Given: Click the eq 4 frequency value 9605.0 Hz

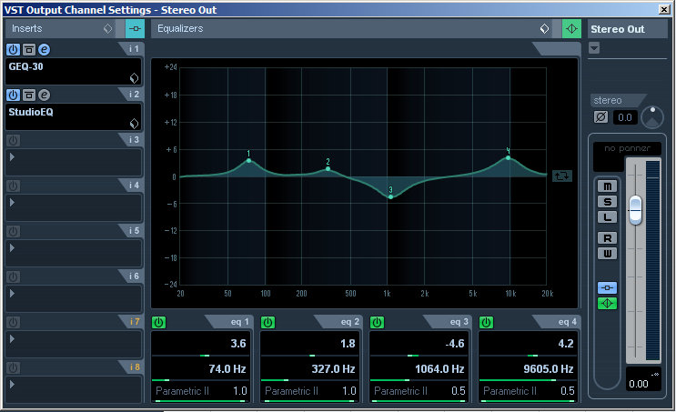Looking at the screenshot, I should click(x=549, y=369).
